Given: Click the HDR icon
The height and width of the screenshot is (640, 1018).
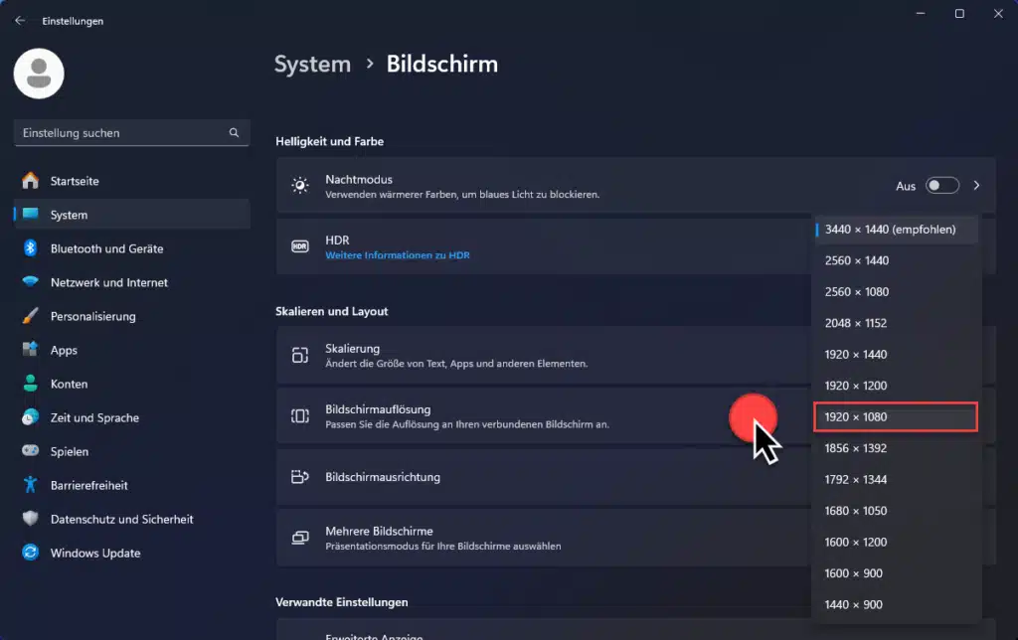Looking at the screenshot, I should [299, 245].
